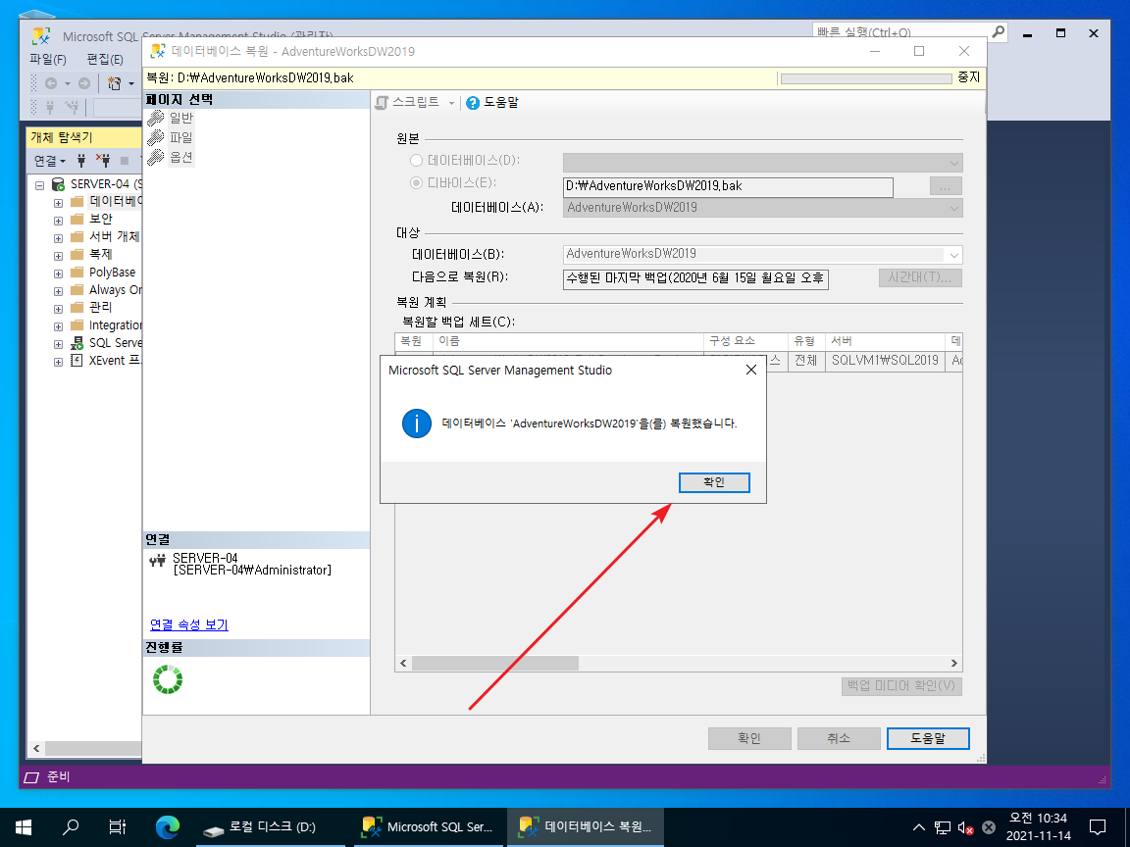Click the SERVER-04 server node icon
Image resolution: width=1130 pixels, height=847 pixels.
[59, 184]
